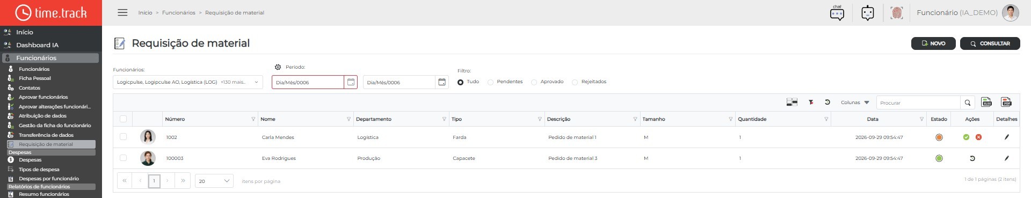Click the fingerprint icon in header
Screen dimensions: 1031x198
(x=897, y=13)
